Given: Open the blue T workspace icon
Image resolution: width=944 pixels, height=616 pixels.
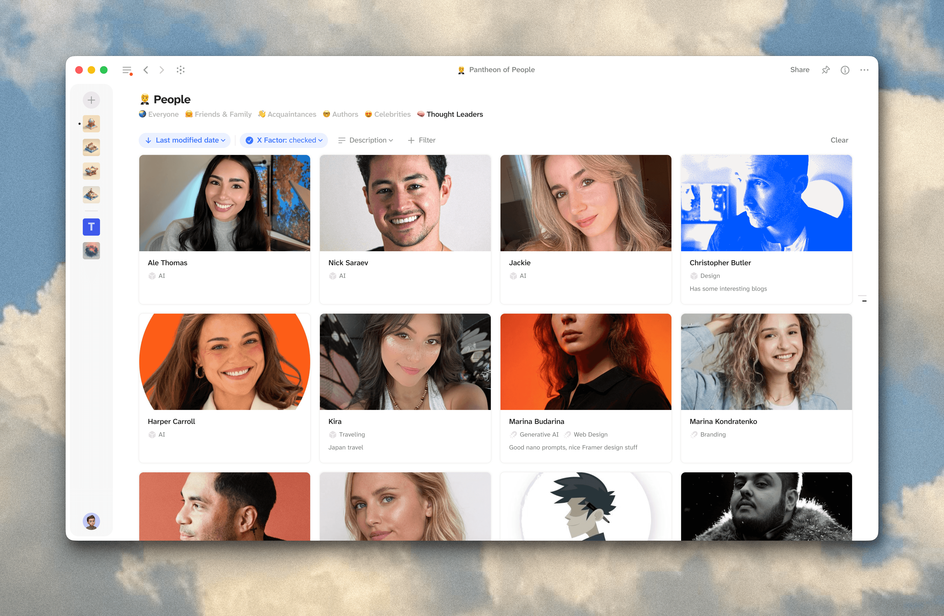Looking at the screenshot, I should 91,227.
